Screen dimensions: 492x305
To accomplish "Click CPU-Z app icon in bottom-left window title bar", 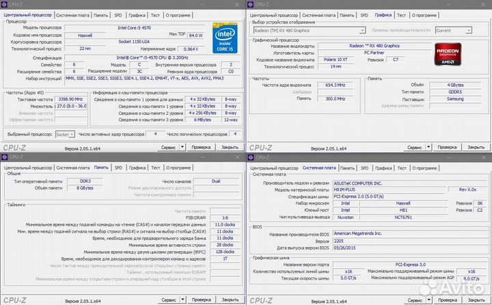I will (x=4, y=157).
